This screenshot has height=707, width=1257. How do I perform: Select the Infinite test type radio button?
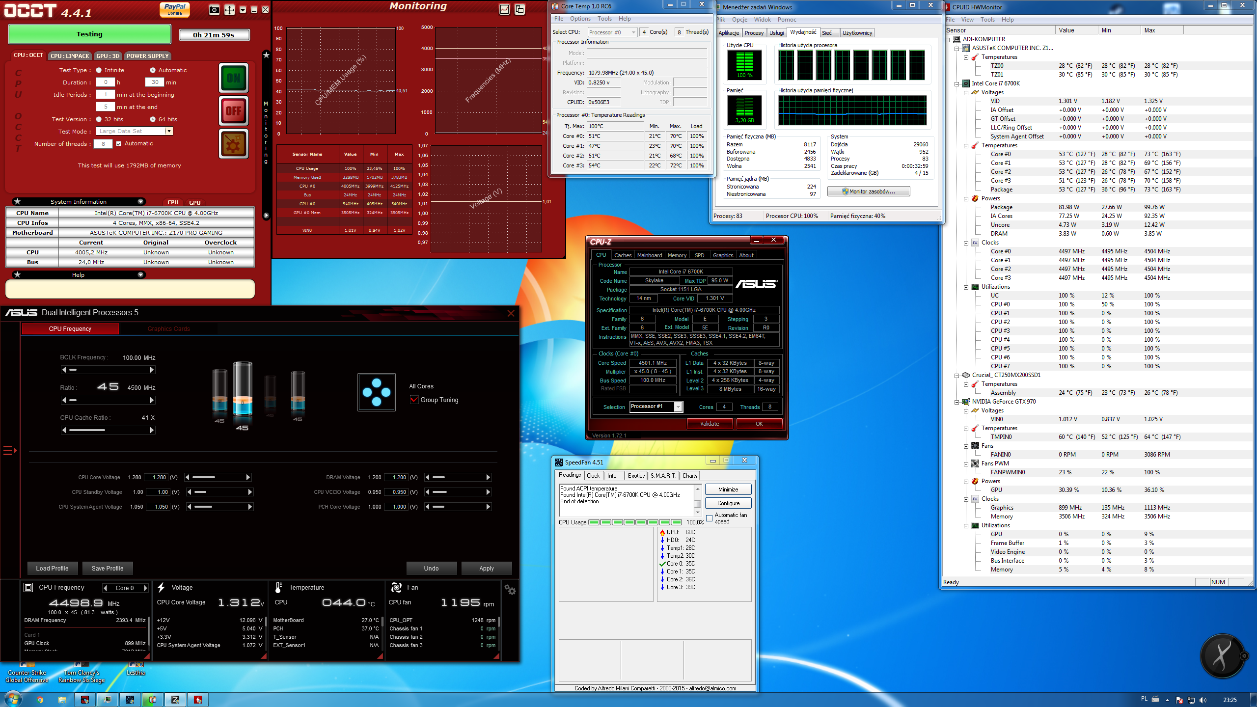coord(99,70)
